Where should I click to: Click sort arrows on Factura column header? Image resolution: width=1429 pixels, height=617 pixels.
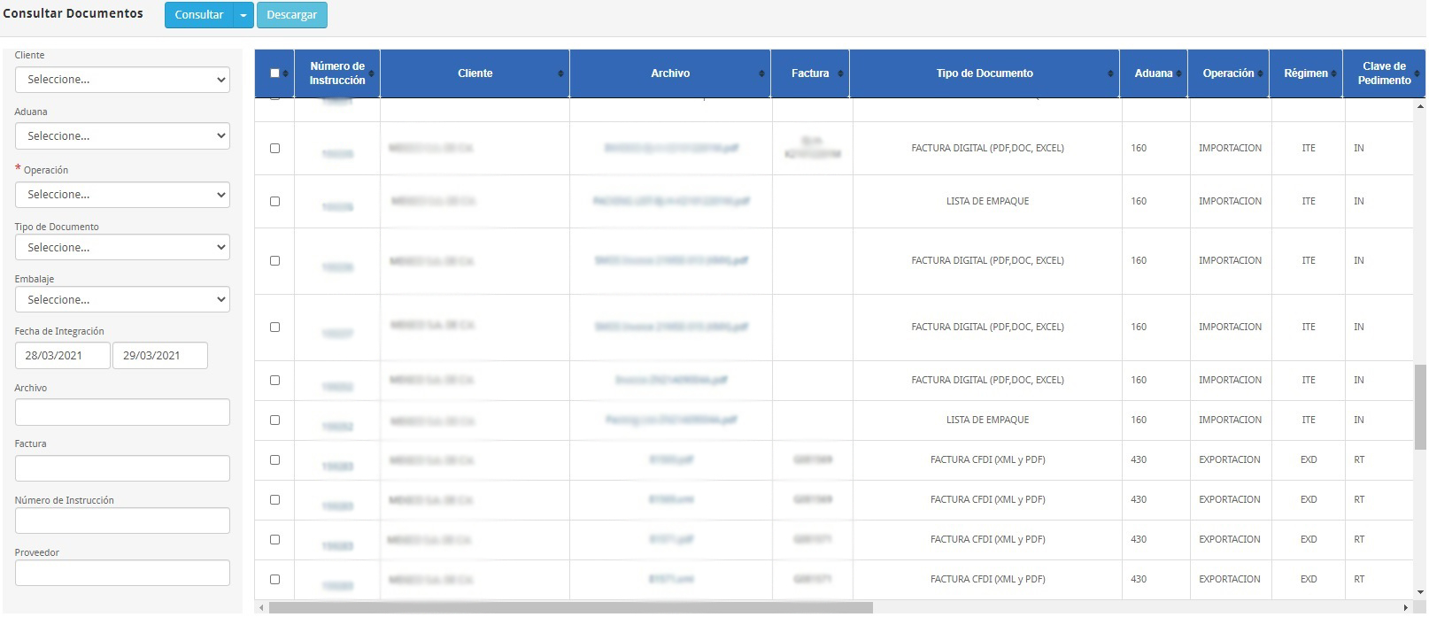click(840, 73)
